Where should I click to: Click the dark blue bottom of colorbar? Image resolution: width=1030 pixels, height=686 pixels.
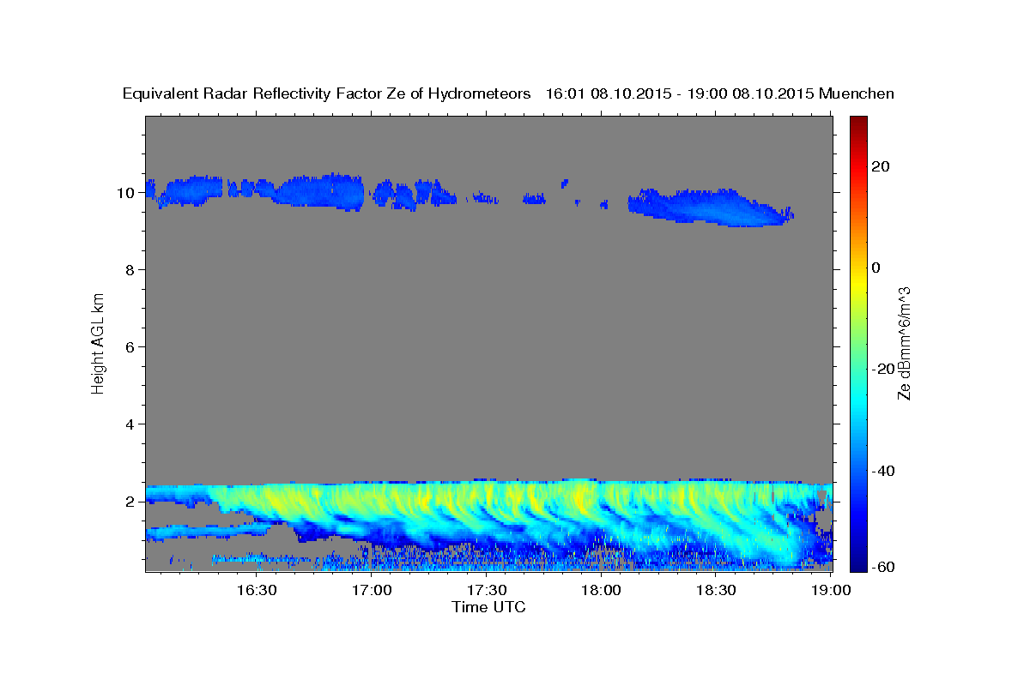[858, 565]
